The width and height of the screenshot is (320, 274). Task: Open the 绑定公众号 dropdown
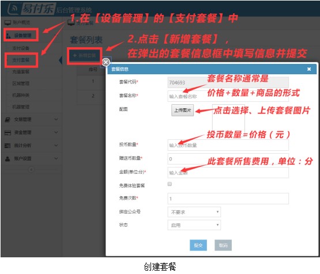pyautogui.click(x=194, y=212)
